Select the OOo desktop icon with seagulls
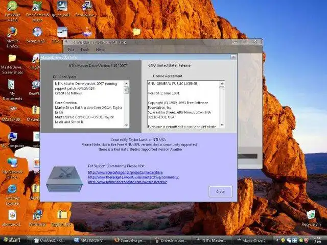This screenshot has width=327, height=245. (x=62, y=32)
